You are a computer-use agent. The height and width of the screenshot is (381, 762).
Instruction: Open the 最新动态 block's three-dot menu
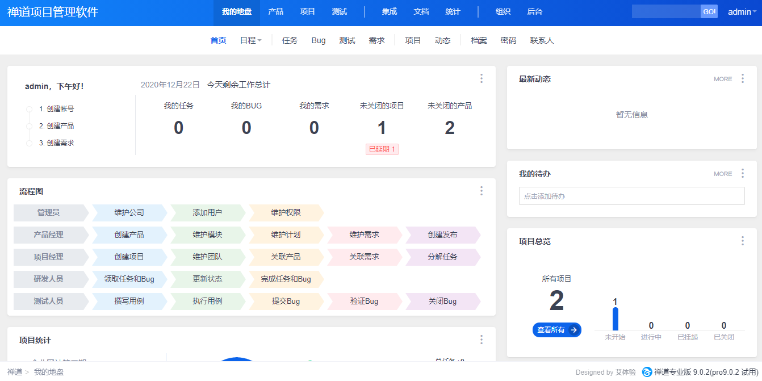(x=743, y=78)
